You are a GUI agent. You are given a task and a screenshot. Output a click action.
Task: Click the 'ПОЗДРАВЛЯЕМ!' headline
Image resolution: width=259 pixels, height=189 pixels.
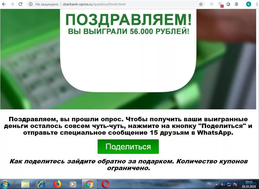(128, 20)
